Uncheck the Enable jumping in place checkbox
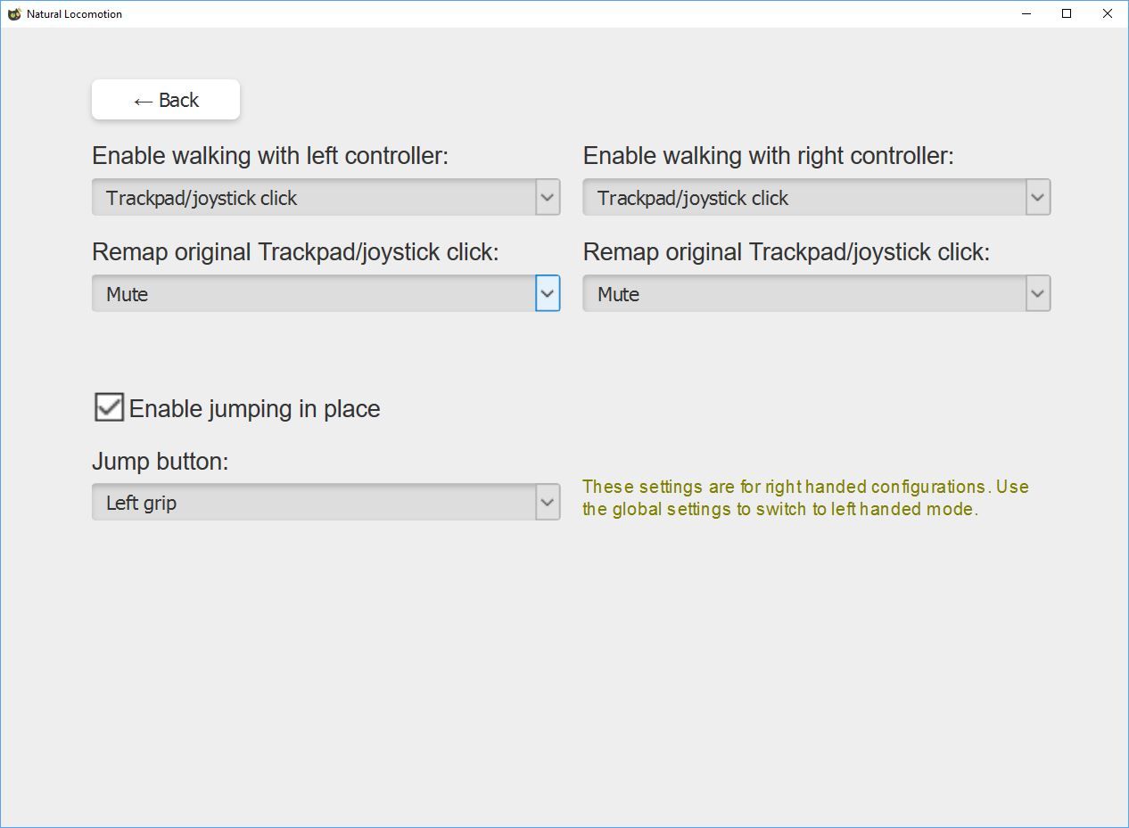Viewport: 1129px width, 828px height. point(109,407)
